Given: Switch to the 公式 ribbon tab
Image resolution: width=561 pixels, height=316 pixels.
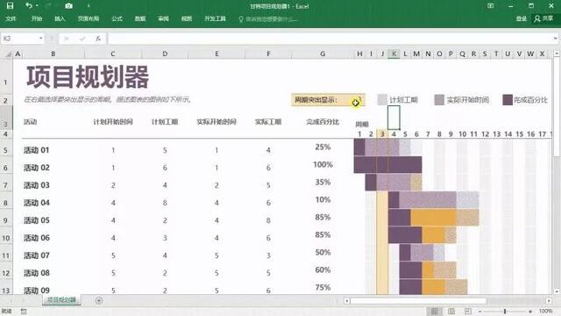Looking at the screenshot, I should 117,18.
